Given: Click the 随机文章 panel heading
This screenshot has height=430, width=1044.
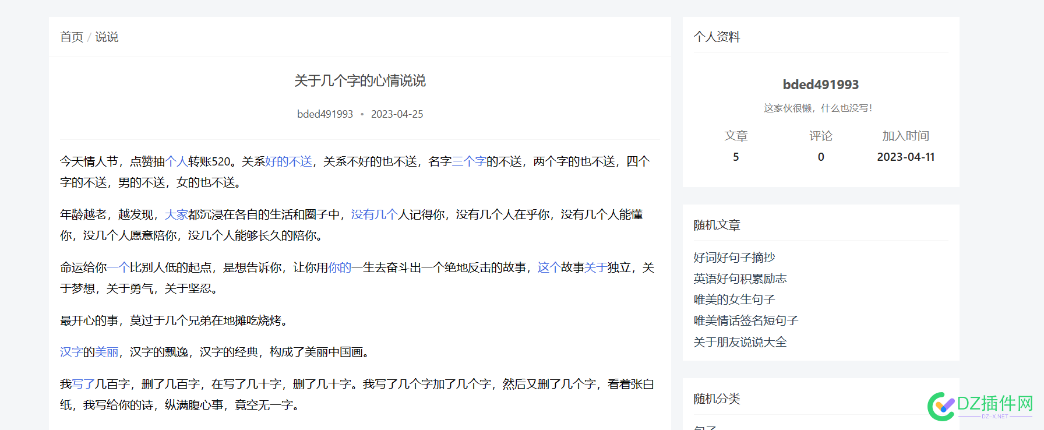Looking at the screenshot, I should click(717, 225).
